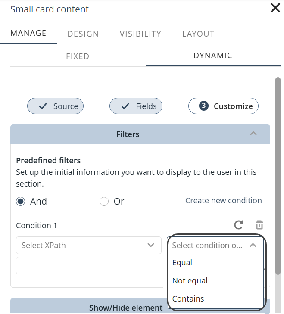Collapse the Filters section chevron
Viewport: 284px width, 314px height.
[253, 134]
